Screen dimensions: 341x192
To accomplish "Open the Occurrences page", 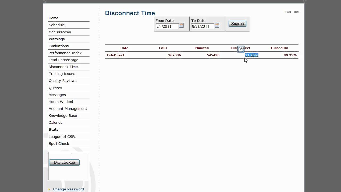I will pyautogui.click(x=60, y=32).
